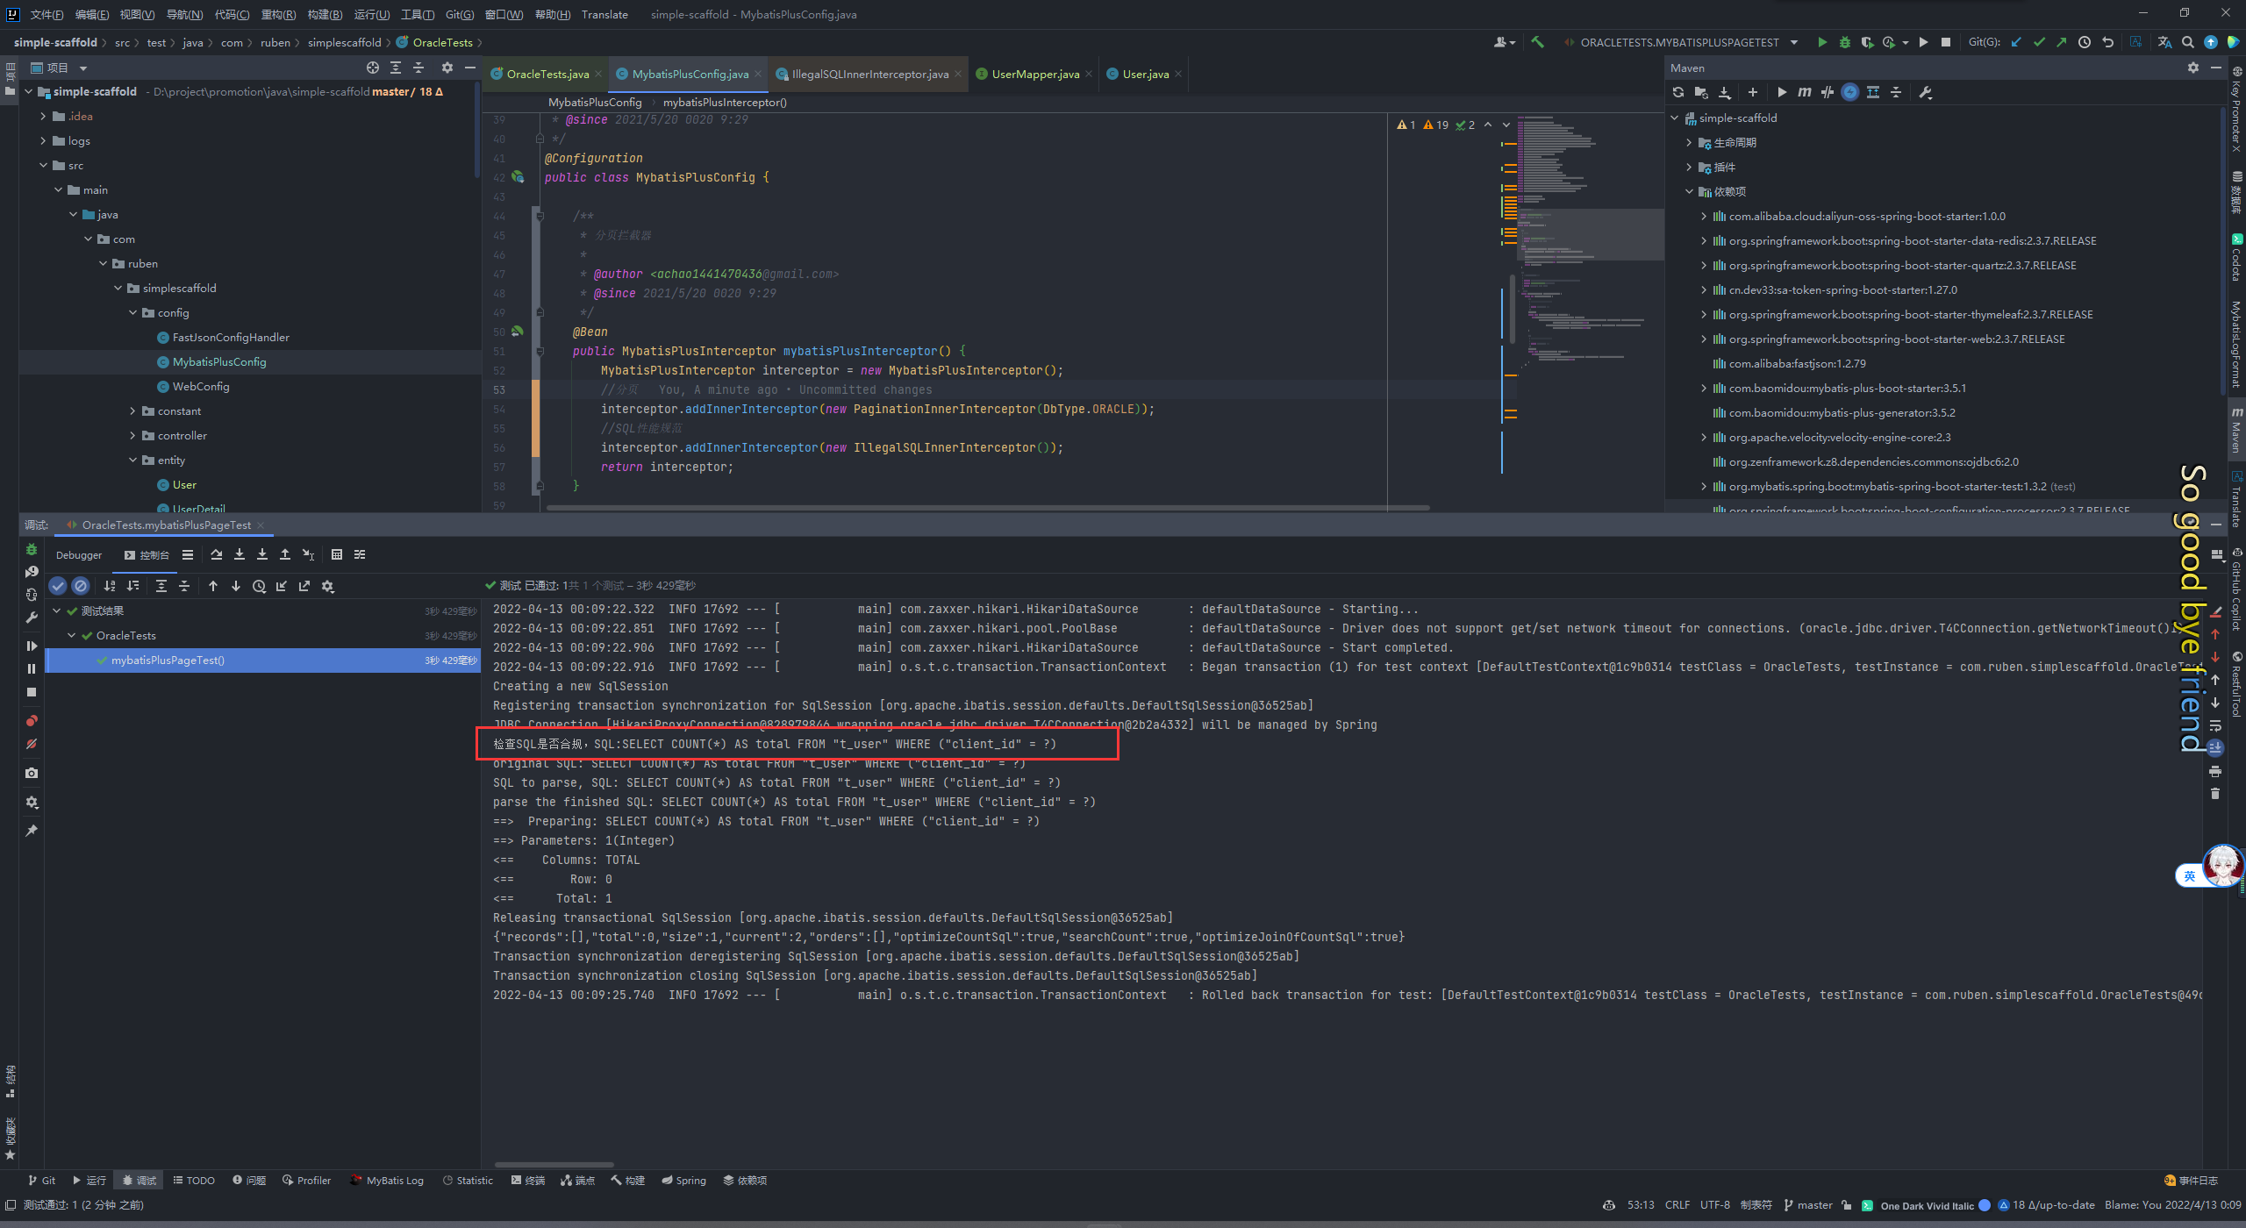
Task: Select the Reload All Maven Projects icon
Action: pyautogui.click(x=1677, y=92)
